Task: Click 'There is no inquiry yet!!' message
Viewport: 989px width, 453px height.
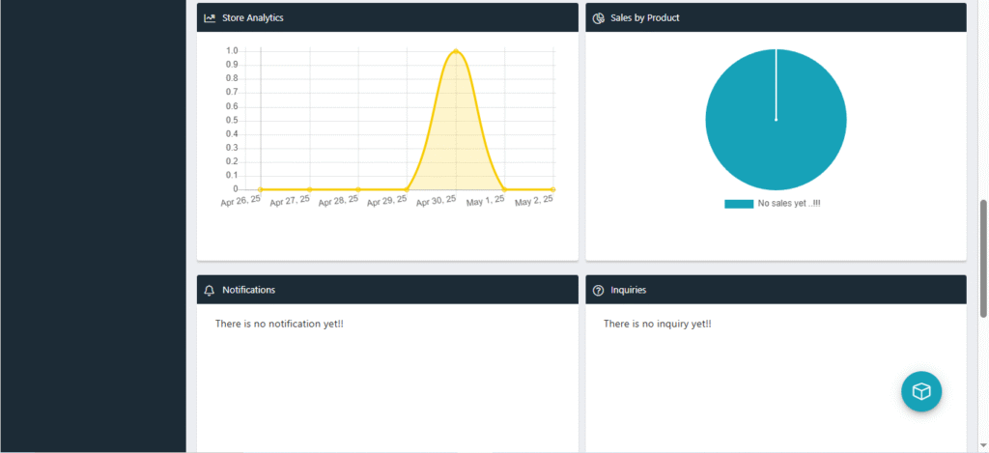Action: pyautogui.click(x=658, y=324)
